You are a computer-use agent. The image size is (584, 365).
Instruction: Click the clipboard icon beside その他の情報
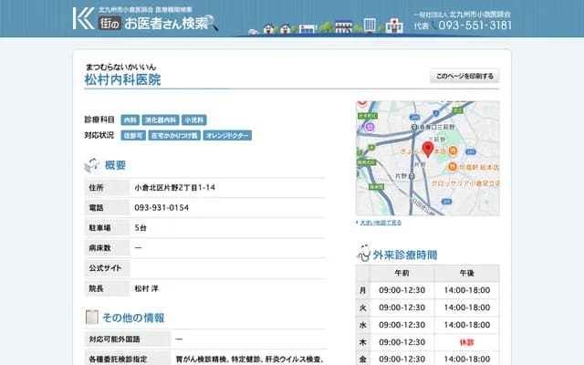91,317
